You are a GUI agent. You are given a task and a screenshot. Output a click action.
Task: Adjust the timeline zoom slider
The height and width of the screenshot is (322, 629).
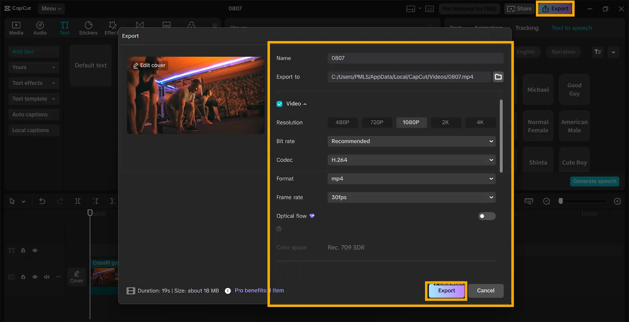click(x=561, y=201)
